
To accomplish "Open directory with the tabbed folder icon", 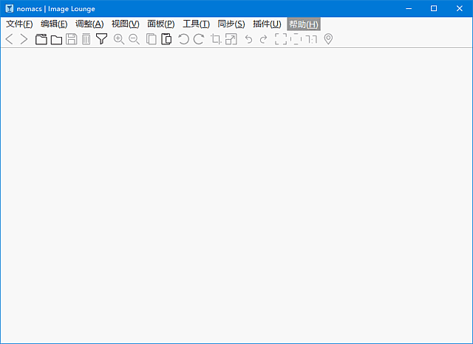I will point(41,39).
